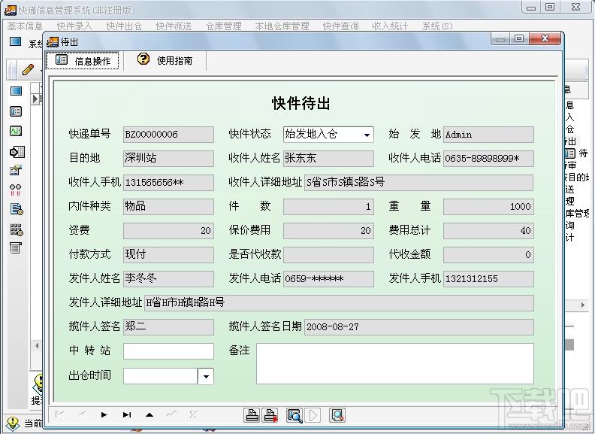Click the up-triangle edit record button
Viewport: 595px width, 434px height.
click(x=150, y=415)
